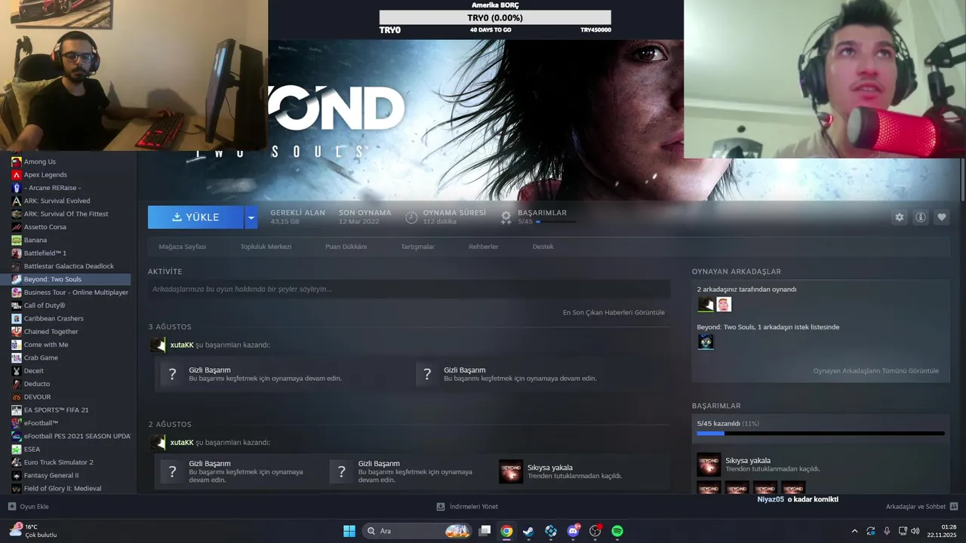Open the dropdown arrow beside YÜKLE
The height and width of the screenshot is (543, 966).
coord(251,217)
